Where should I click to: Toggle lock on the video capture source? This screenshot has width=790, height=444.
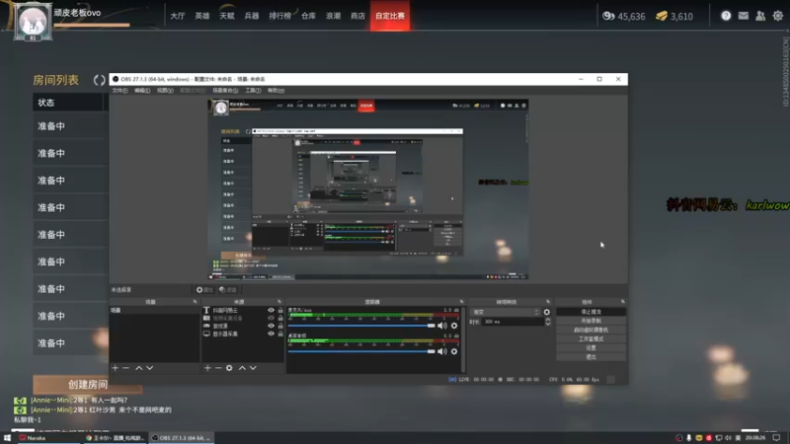pos(280,318)
